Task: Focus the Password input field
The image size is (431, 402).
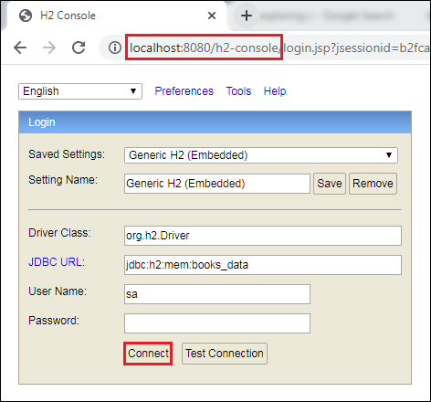Action: click(x=217, y=323)
